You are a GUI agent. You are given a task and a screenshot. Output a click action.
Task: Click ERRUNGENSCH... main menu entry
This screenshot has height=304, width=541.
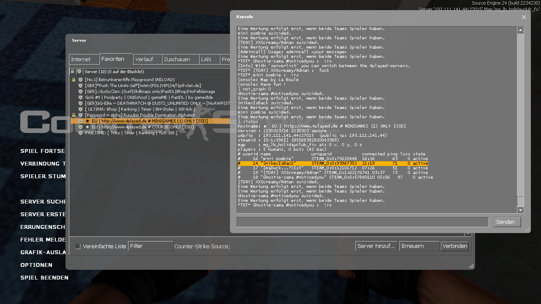[x=43, y=227]
